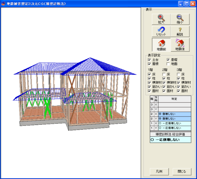Toggle the 1階 面材 checkbox

coord(149,91)
